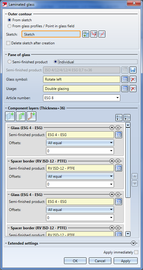Clear the Usage value with the red X
The image size is (143, 270).
[133, 89]
